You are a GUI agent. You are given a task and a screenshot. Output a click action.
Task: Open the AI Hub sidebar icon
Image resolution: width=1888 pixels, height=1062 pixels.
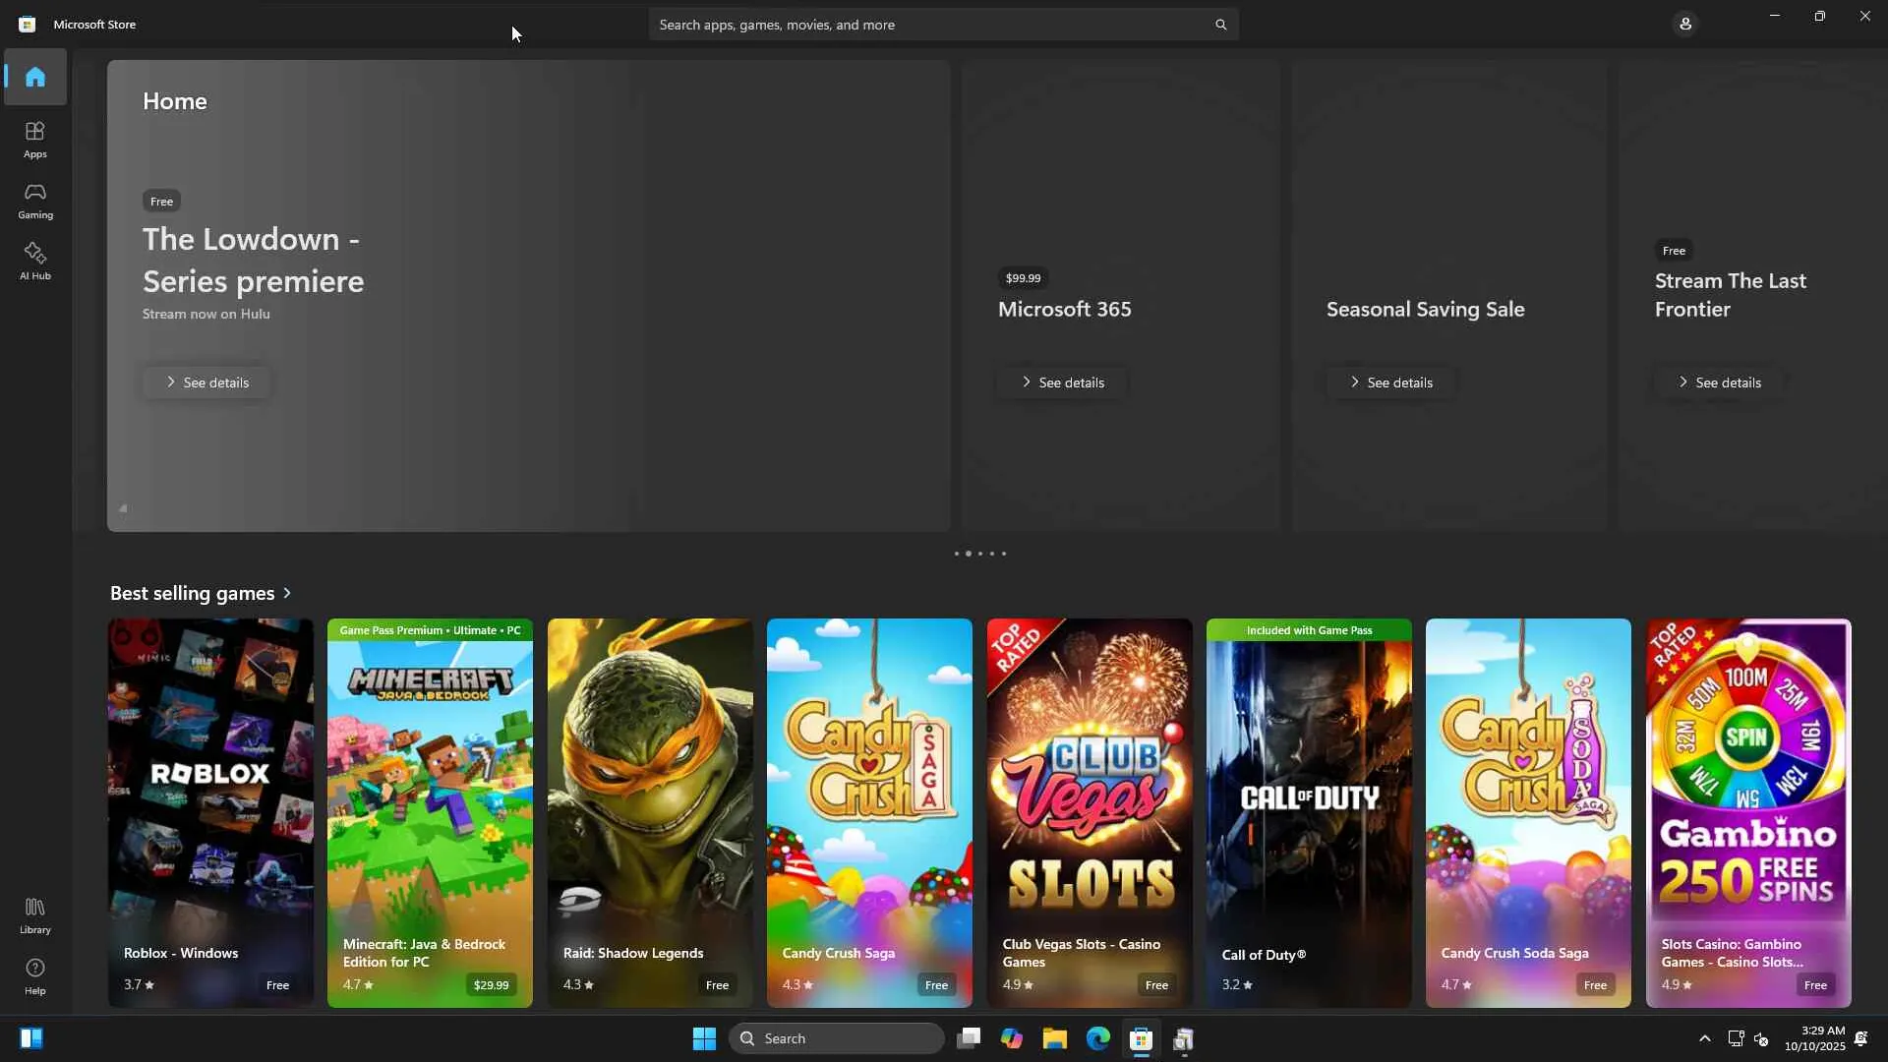click(35, 261)
